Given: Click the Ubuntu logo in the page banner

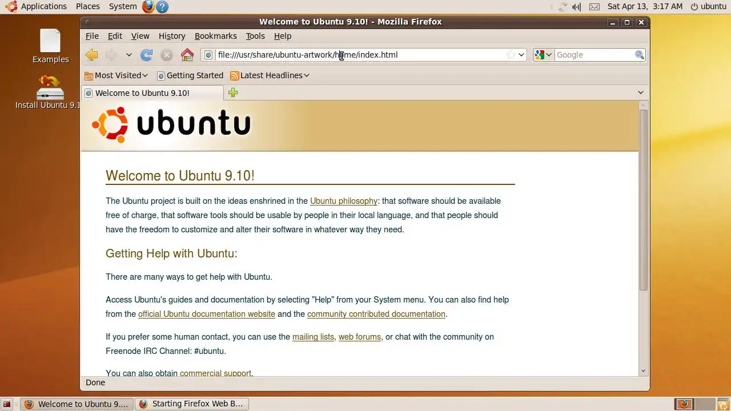Looking at the screenshot, I should (x=171, y=124).
